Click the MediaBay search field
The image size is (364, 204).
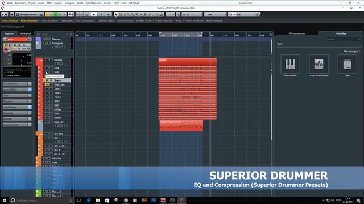coord(343,39)
